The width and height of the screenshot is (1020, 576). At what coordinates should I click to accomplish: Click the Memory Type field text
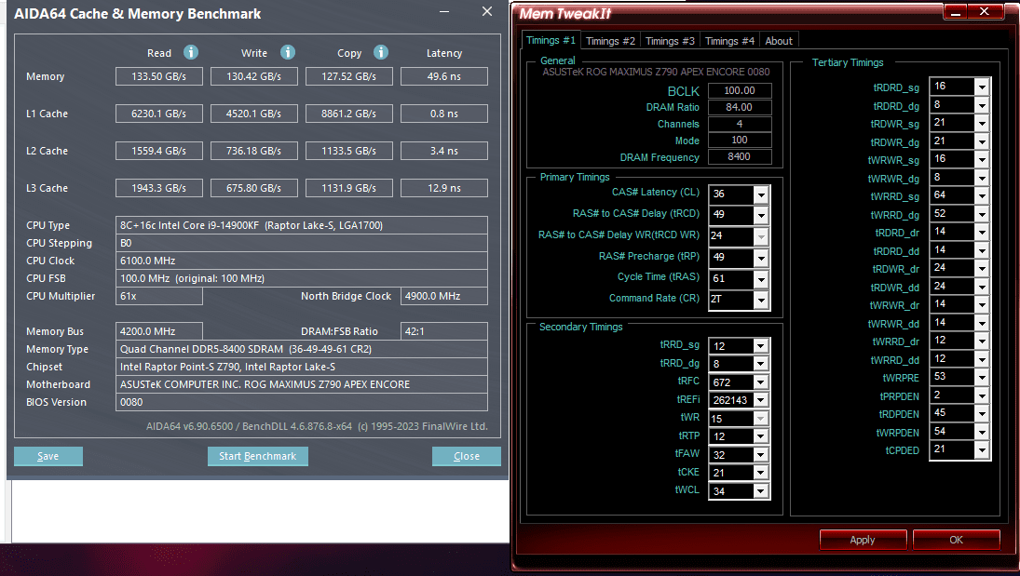tap(302, 349)
